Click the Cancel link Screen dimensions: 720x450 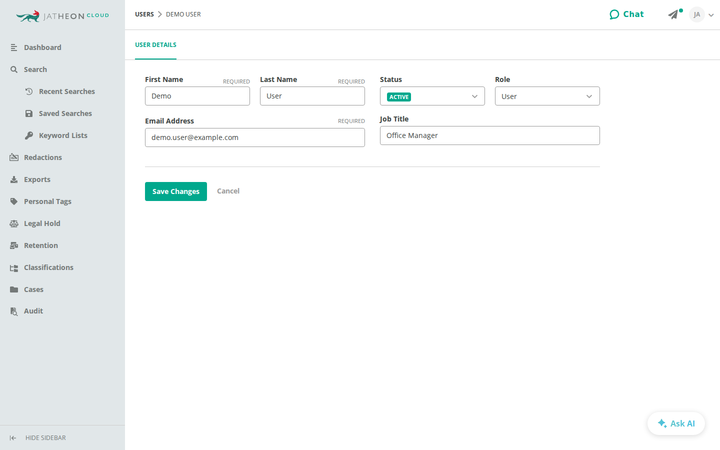tap(228, 191)
